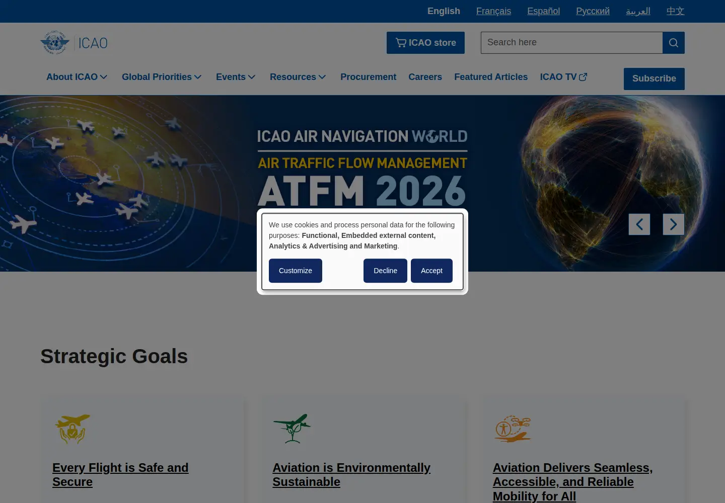Switch language to Русский

593,11
